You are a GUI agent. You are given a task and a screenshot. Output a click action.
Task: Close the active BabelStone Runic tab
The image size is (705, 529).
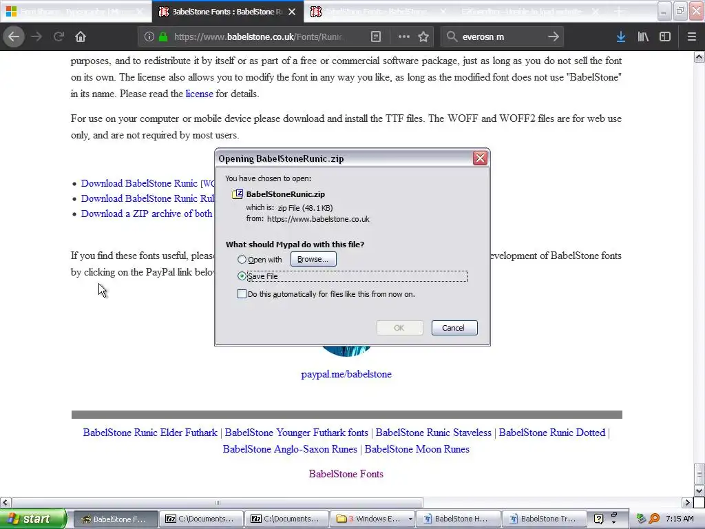click(x=292, y=12)
